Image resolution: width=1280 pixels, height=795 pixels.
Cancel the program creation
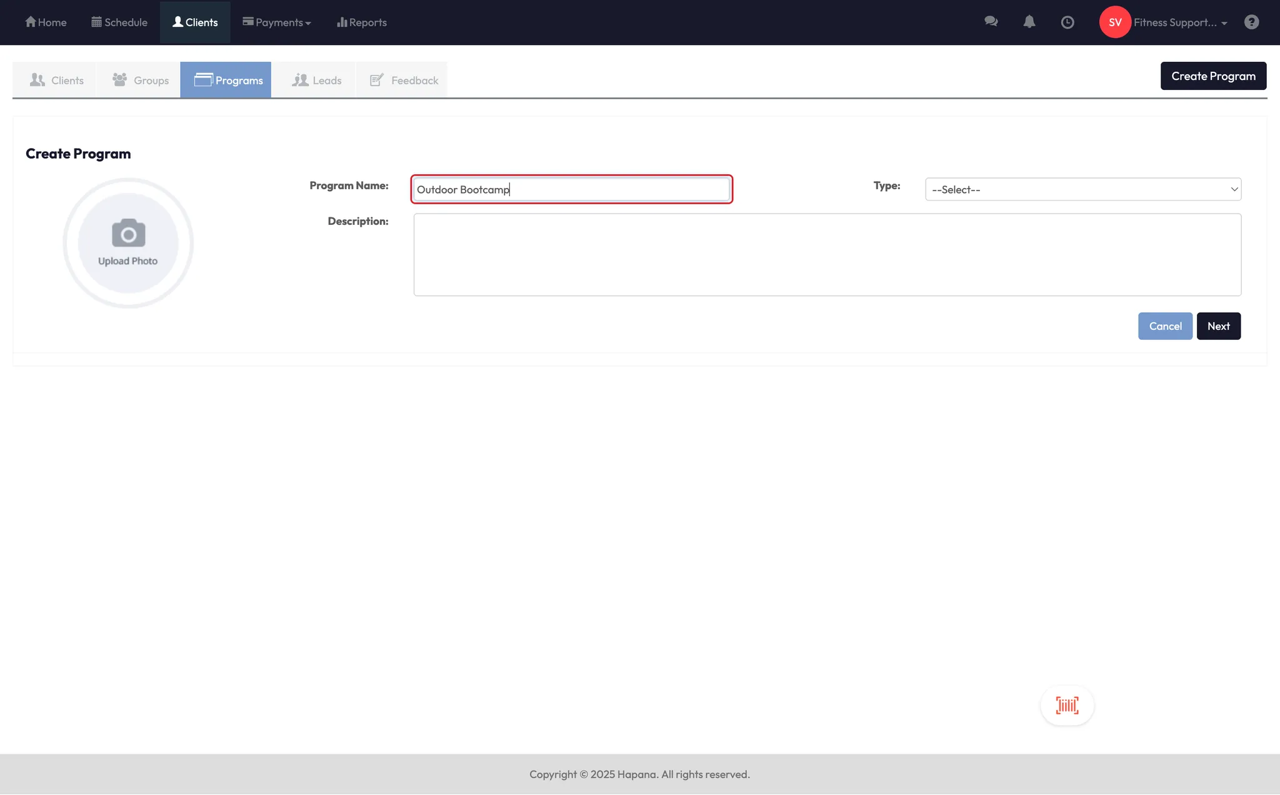[x=1165, y=326]
